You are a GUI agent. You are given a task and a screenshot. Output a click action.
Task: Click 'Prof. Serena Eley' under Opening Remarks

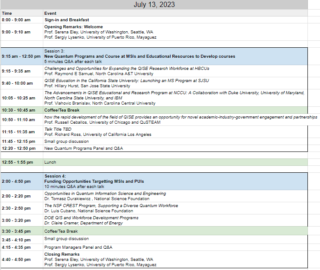coord(99,32)
